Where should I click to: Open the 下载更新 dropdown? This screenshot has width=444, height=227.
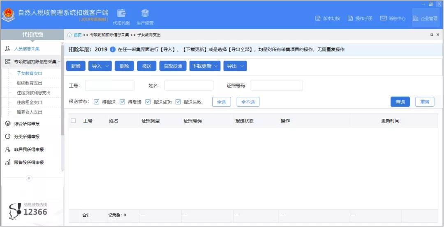point(205,66)
